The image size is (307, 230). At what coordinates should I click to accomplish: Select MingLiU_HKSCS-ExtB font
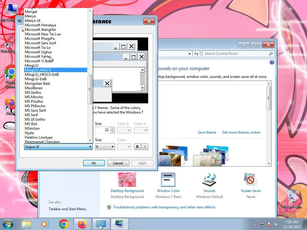click(x=56, y=75)
